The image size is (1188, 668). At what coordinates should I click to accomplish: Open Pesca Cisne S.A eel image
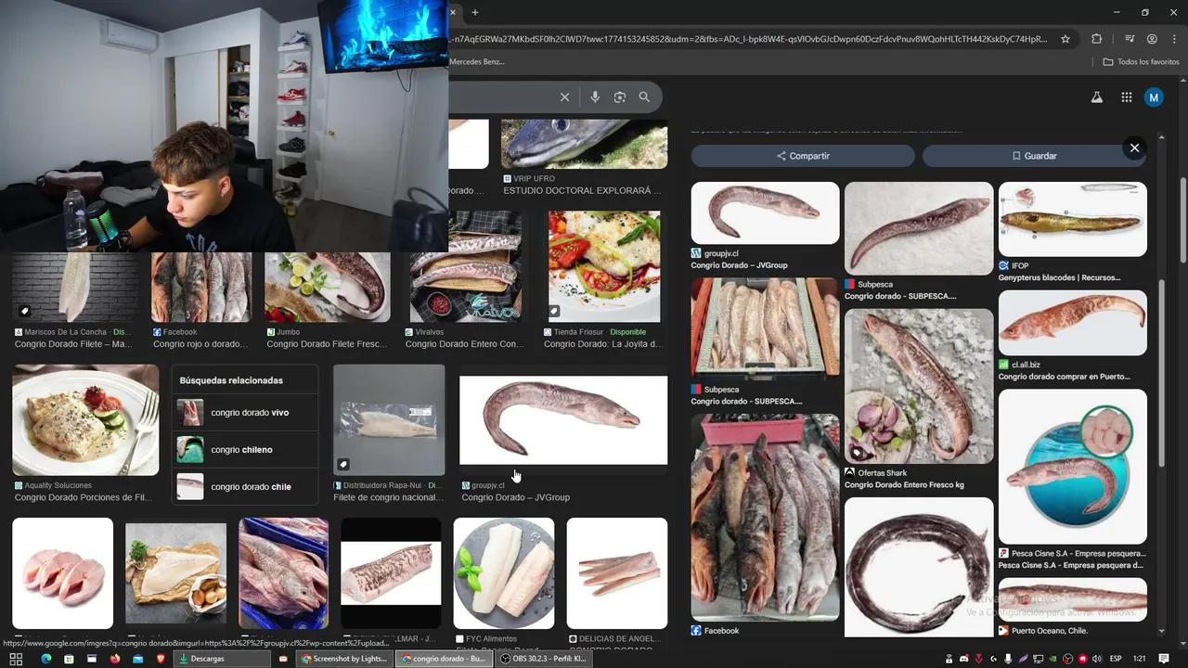[x=1072, y=466]
